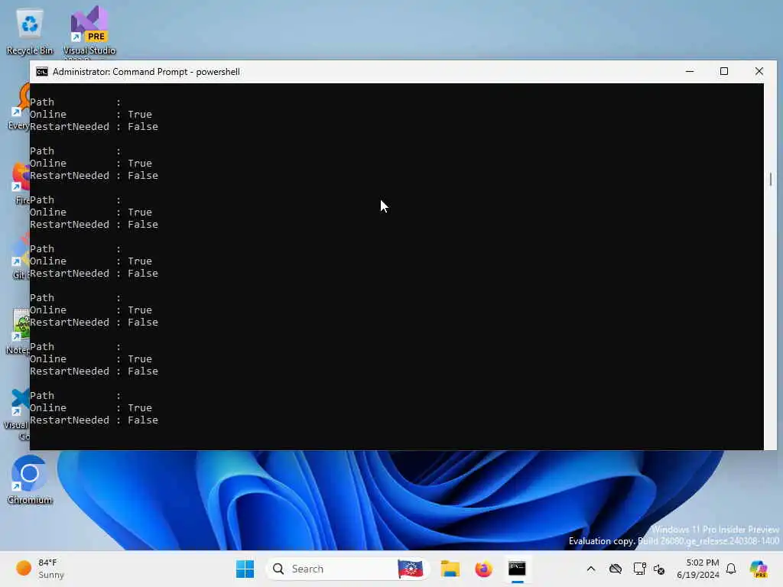Open the clock showing 5:02 PM
The image size is (783, 587).
coord(698,569)
